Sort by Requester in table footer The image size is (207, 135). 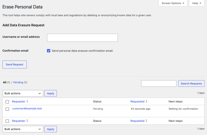point(19,121)
